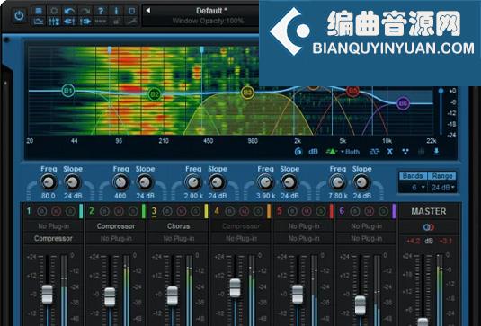Open band 1 Compressor plug-in slot
Screen dimensions: 481x326
53,238
